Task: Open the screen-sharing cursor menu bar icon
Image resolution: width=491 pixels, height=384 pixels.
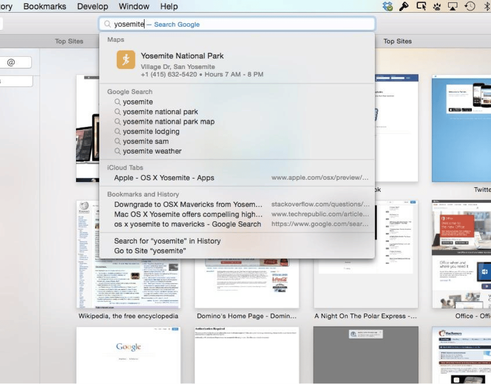Action: click(x=421, y=6)
